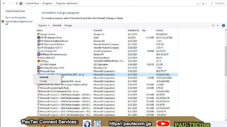Click the KMPlayer 64X icon
The image size is (227, 127).
point(39,54)
